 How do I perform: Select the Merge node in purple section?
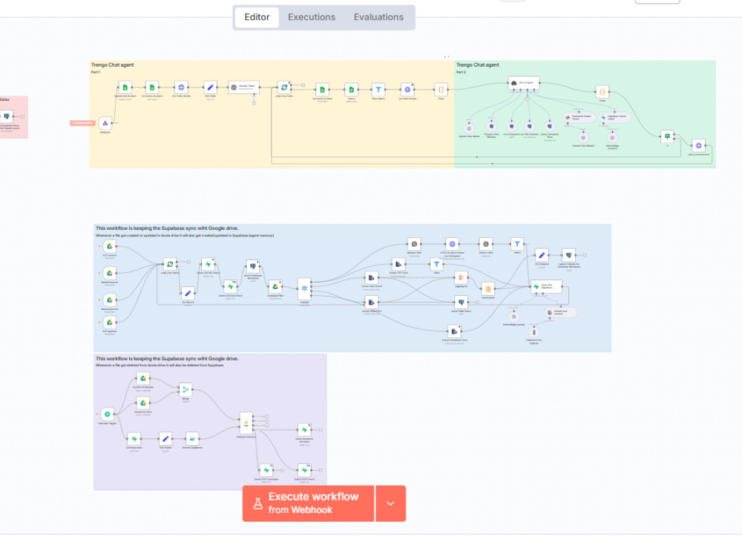point(185,390)
